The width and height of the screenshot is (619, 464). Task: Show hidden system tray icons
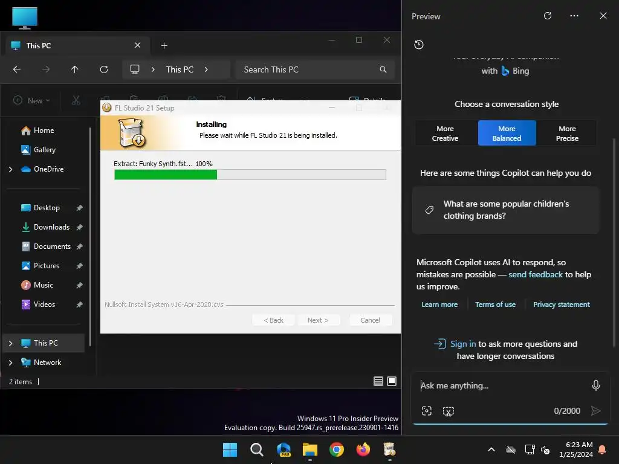click(x=491, y=449)
